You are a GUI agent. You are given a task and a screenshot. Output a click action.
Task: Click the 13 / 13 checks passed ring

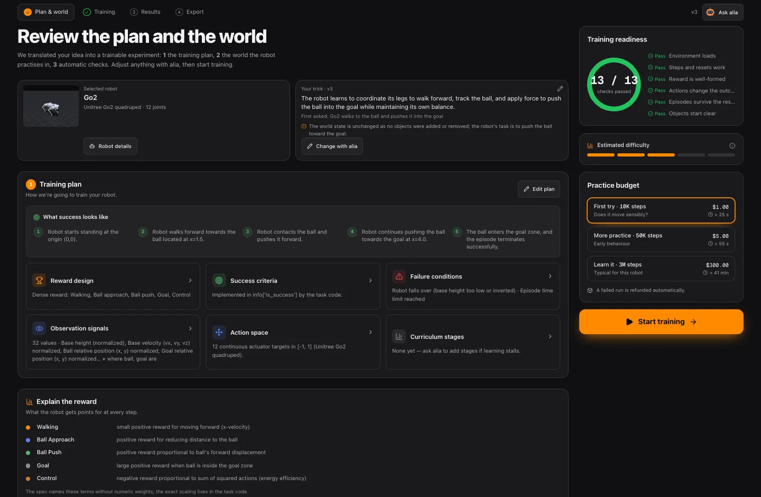pyautogui.click(x=614, y=85)
